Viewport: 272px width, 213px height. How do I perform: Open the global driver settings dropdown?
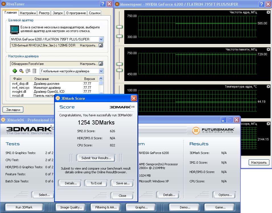click(x=101, y=71)
